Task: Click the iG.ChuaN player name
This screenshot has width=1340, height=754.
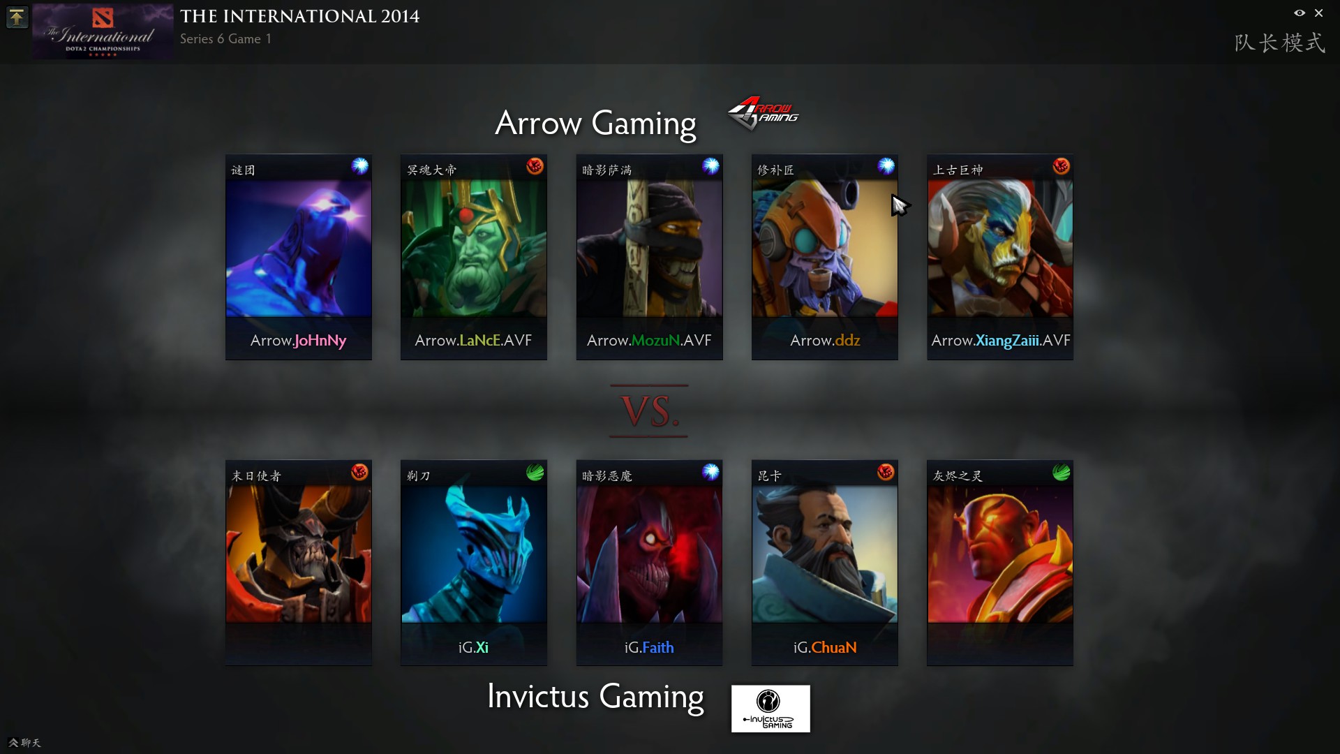Action: [825, 647]
